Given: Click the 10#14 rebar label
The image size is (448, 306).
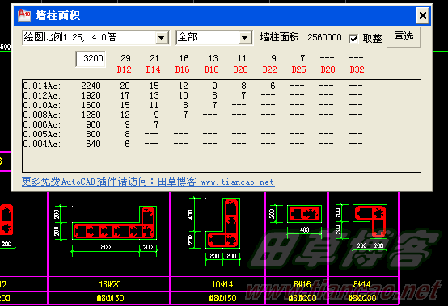Looking at the screenshot, I should click(222, 284).
